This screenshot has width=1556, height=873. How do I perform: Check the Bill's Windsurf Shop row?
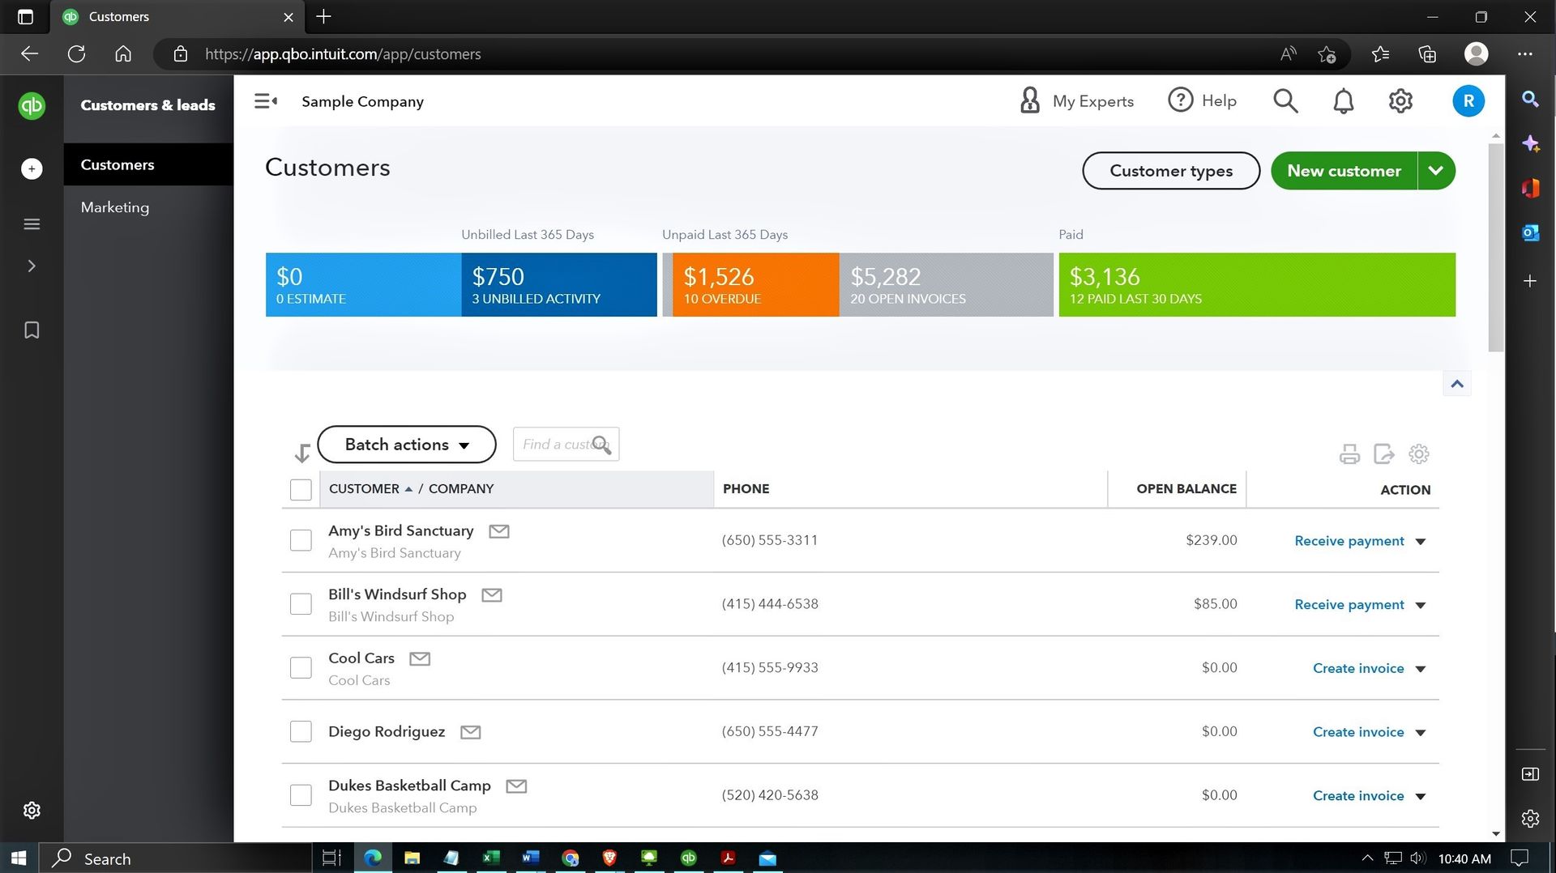click(301, 603)
